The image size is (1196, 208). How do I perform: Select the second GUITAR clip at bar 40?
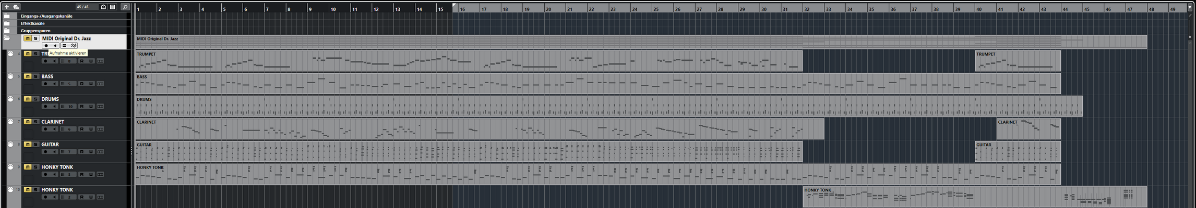click(1018, 152)
